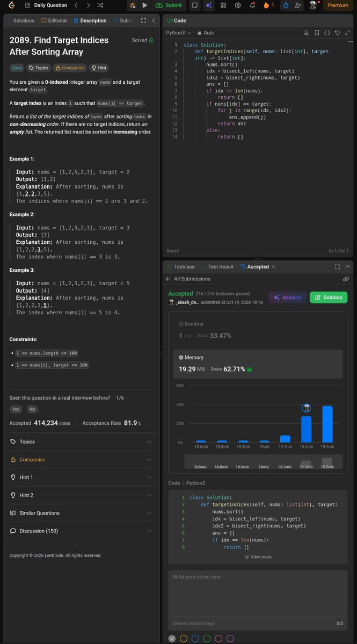Click the notes text field
The image size is (357, 644).
tap(258, 592)
